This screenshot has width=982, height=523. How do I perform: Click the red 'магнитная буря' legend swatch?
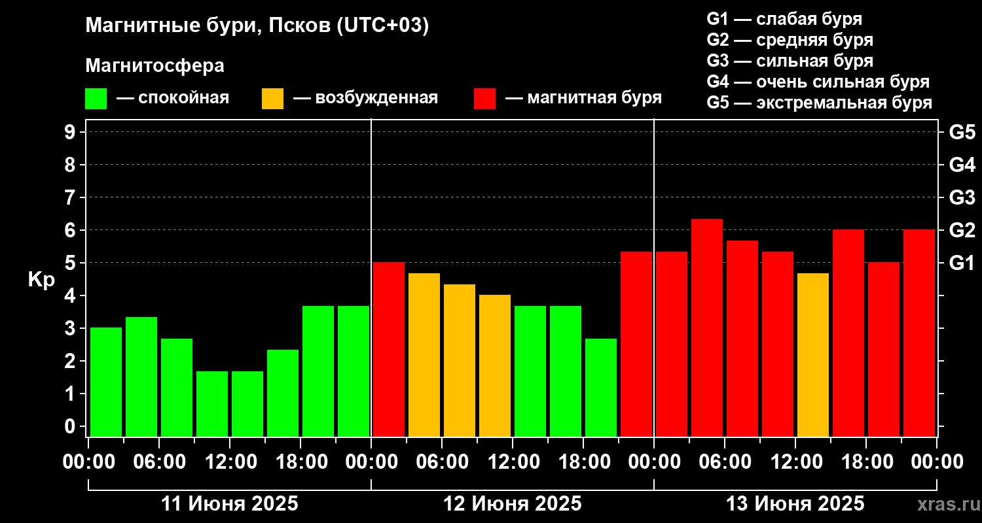point(485,99)
